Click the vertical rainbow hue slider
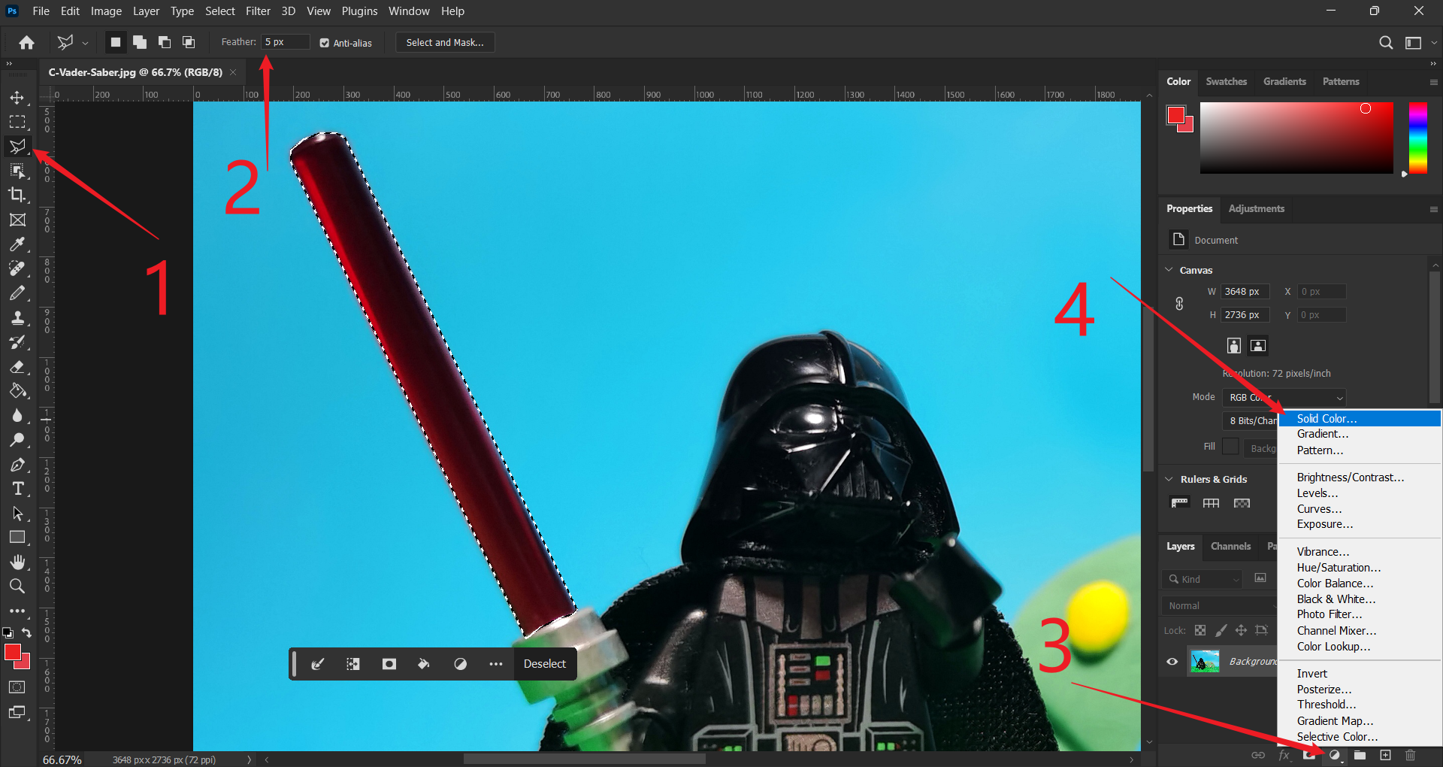This screenshot has height=767, width=1443. click(1417, 138)
